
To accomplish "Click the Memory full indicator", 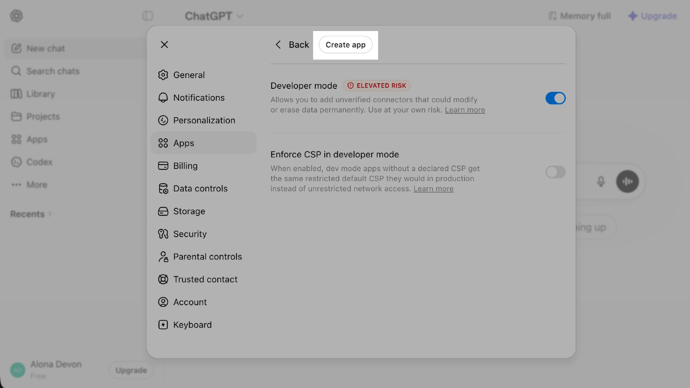I will (x=580, y=16).
